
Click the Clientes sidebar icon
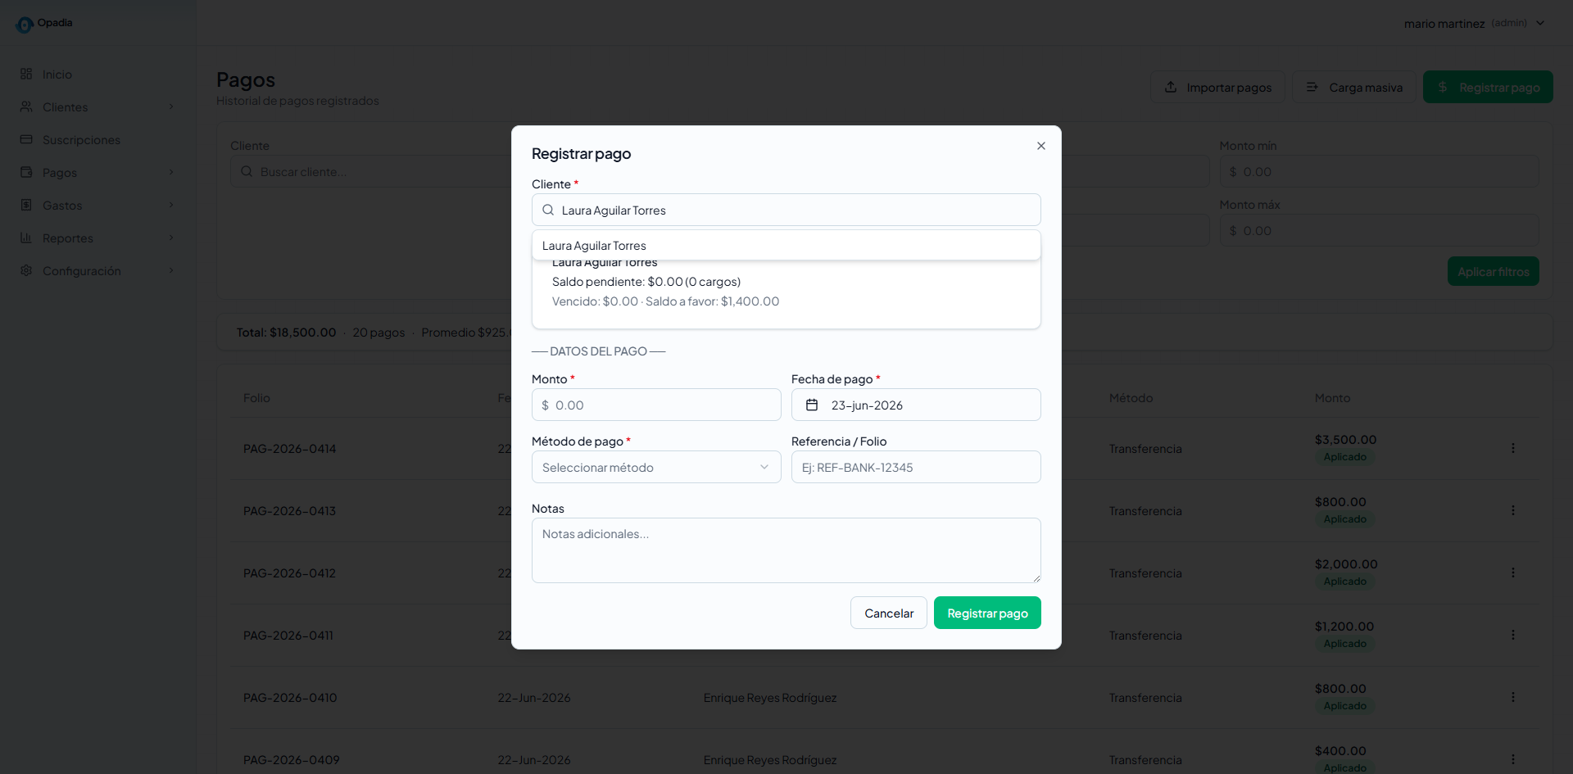pyautogui.click(x=26, y=106)
